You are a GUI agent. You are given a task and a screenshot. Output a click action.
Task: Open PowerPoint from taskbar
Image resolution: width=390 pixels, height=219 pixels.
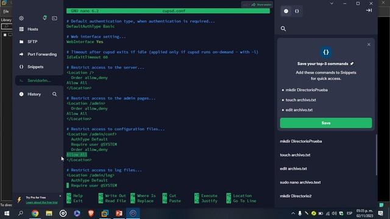(x=119, y=214)
